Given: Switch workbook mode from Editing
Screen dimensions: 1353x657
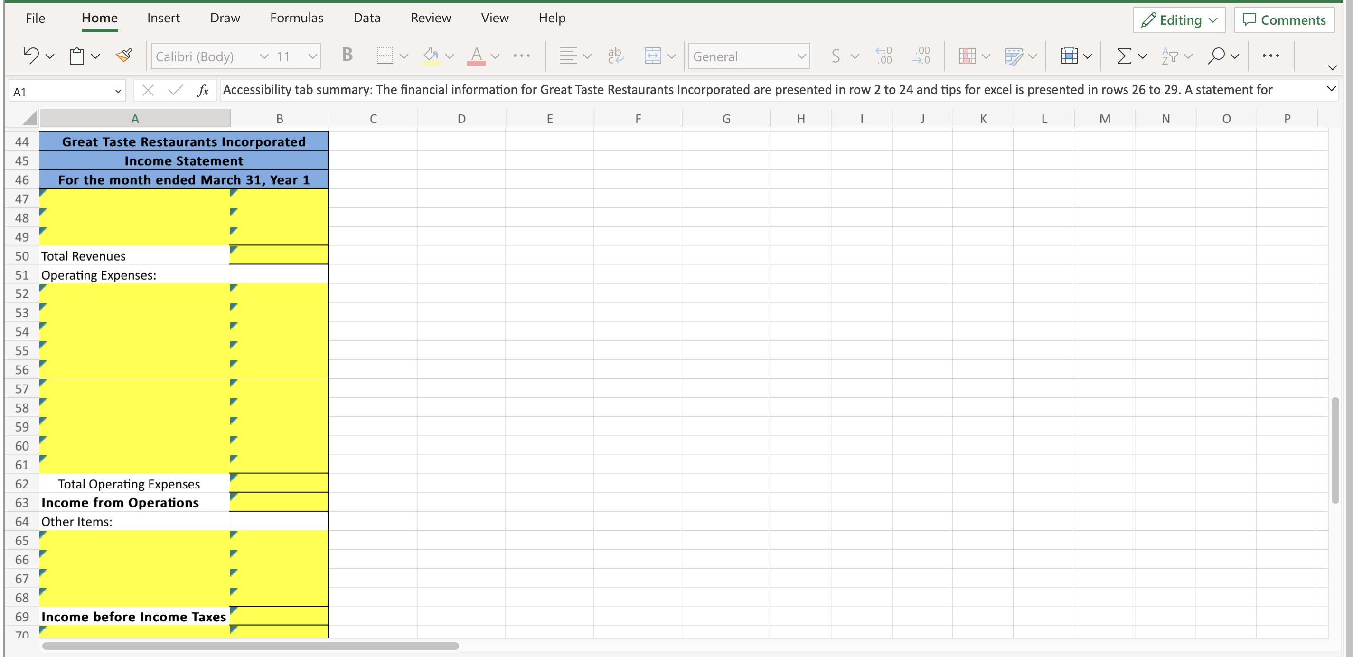Looking at the screenshot, I should pos(1179,20).
